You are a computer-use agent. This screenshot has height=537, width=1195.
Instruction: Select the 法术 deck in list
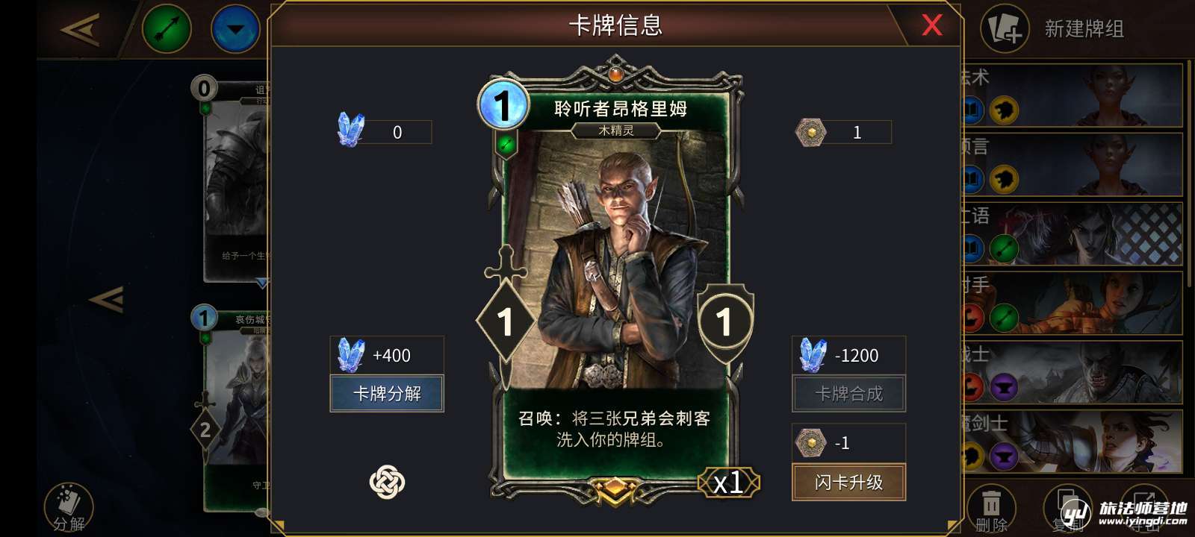[1073, 95]
